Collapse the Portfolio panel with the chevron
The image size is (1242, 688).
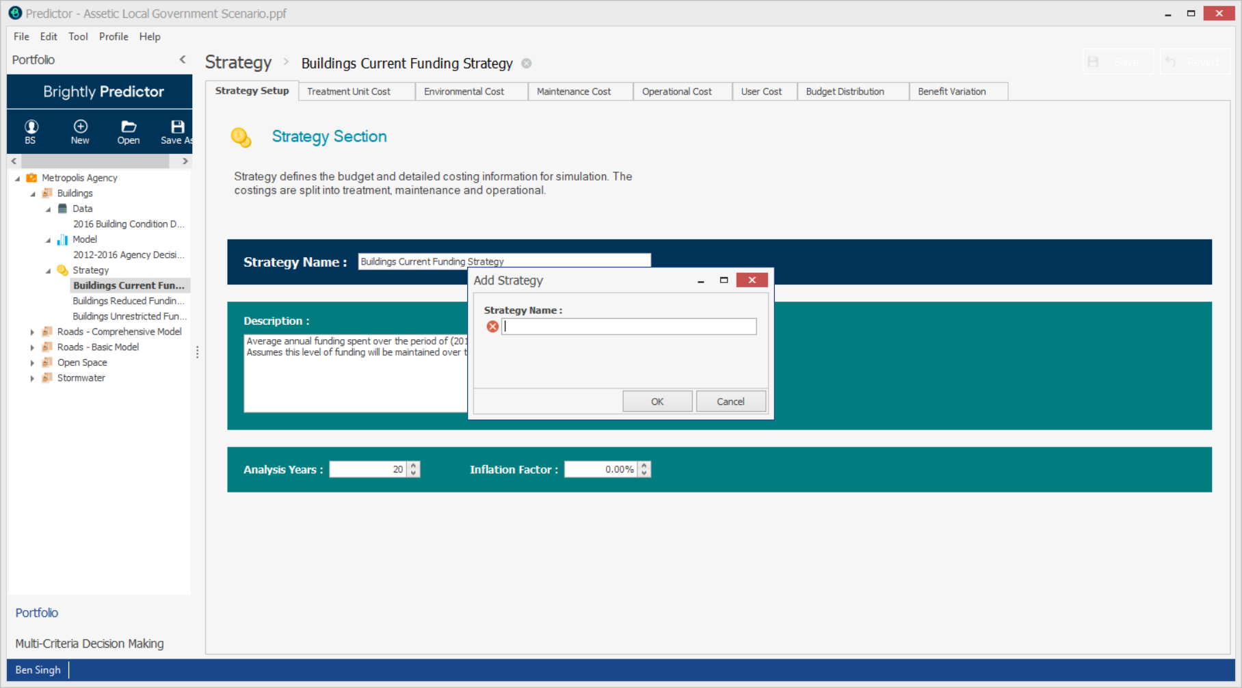183,59
